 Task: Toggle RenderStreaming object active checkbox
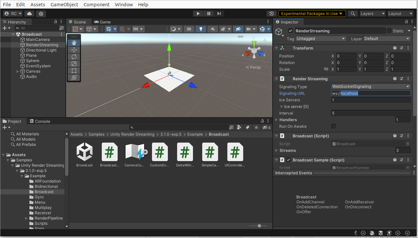[x=290, y=31]
